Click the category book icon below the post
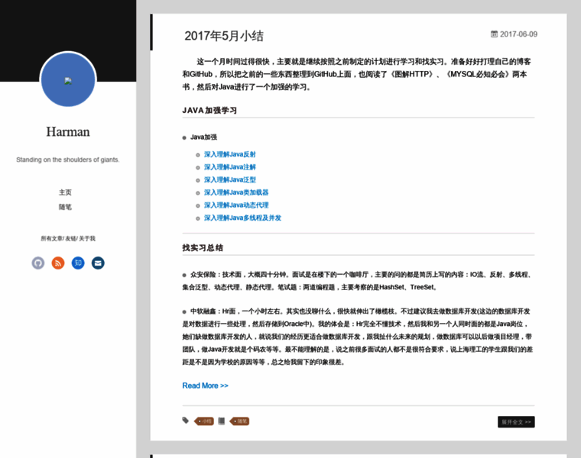 (x=222, y=421)
